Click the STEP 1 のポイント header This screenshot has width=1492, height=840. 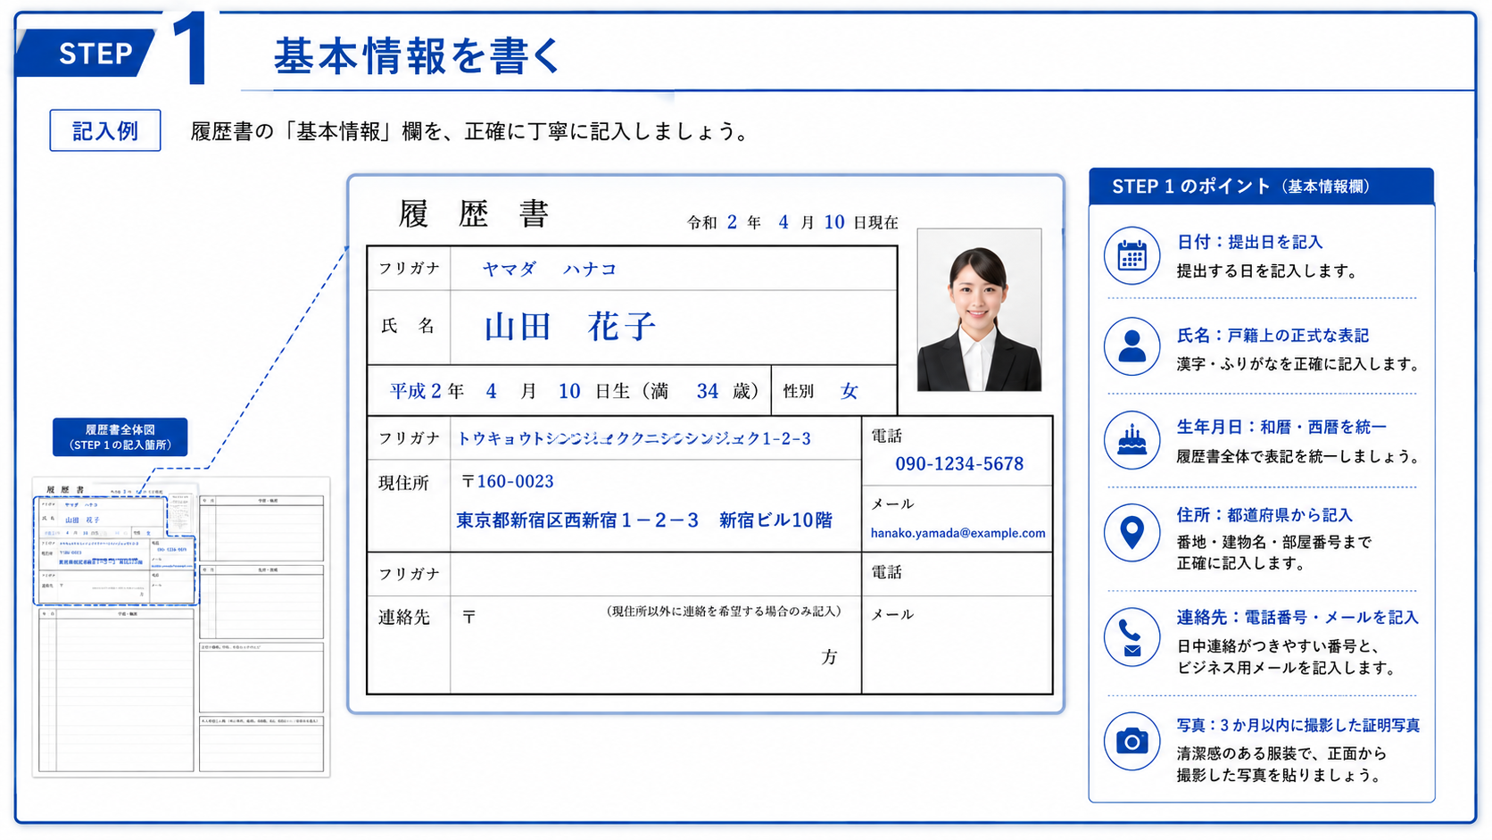click(1261, 186)
